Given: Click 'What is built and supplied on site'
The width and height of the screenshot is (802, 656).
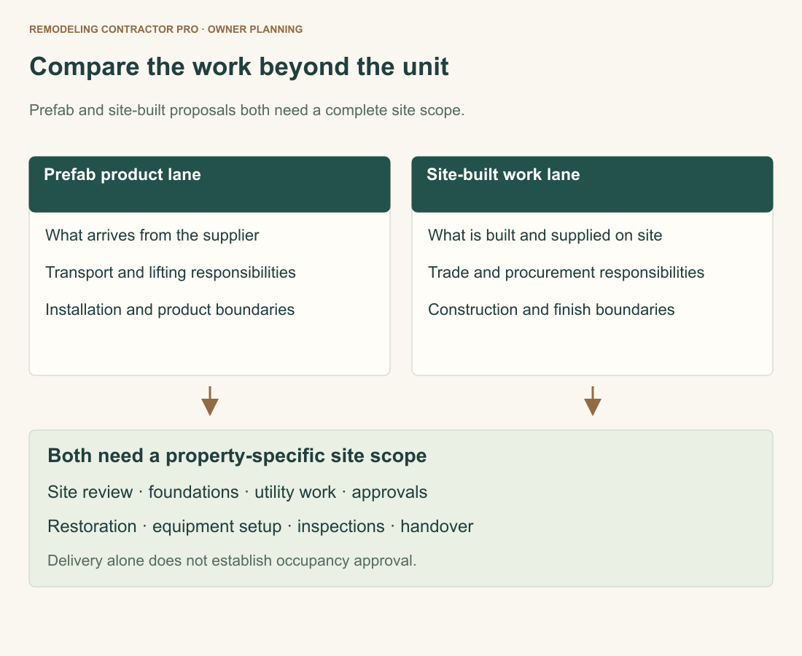Looking at the screenshot, I should [x=545, y=235].
